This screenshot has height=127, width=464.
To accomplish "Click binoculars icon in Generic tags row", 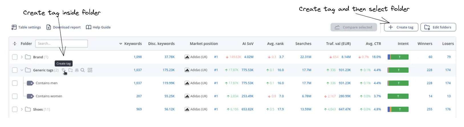I will [77, 70].
